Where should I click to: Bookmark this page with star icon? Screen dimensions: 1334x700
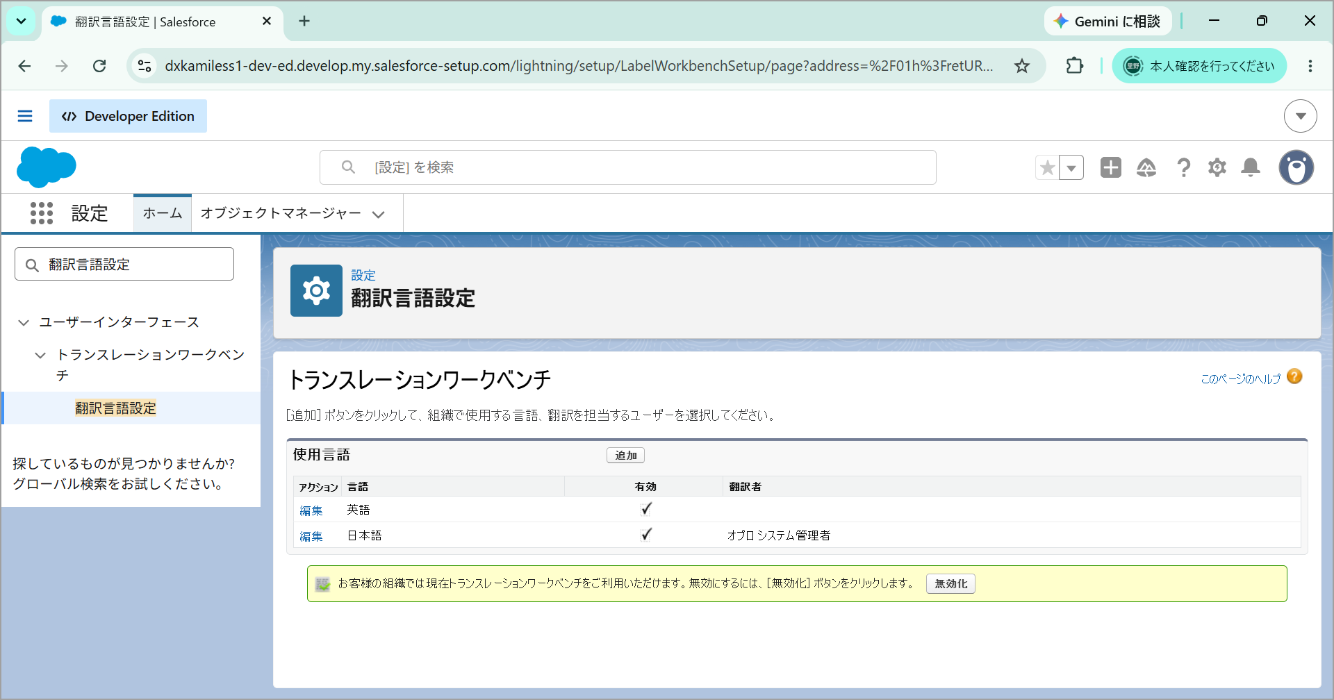click(1022, 66)
